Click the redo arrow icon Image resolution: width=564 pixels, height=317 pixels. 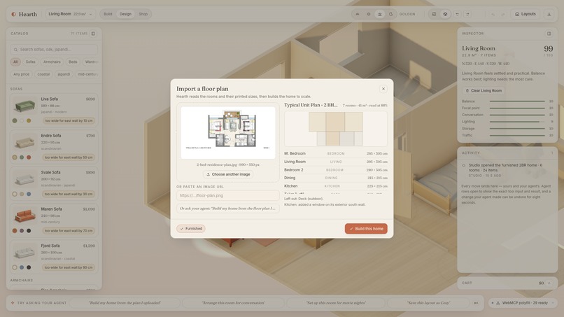(503, 14)
